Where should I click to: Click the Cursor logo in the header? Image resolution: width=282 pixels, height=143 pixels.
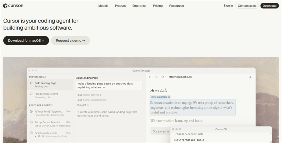13,6
